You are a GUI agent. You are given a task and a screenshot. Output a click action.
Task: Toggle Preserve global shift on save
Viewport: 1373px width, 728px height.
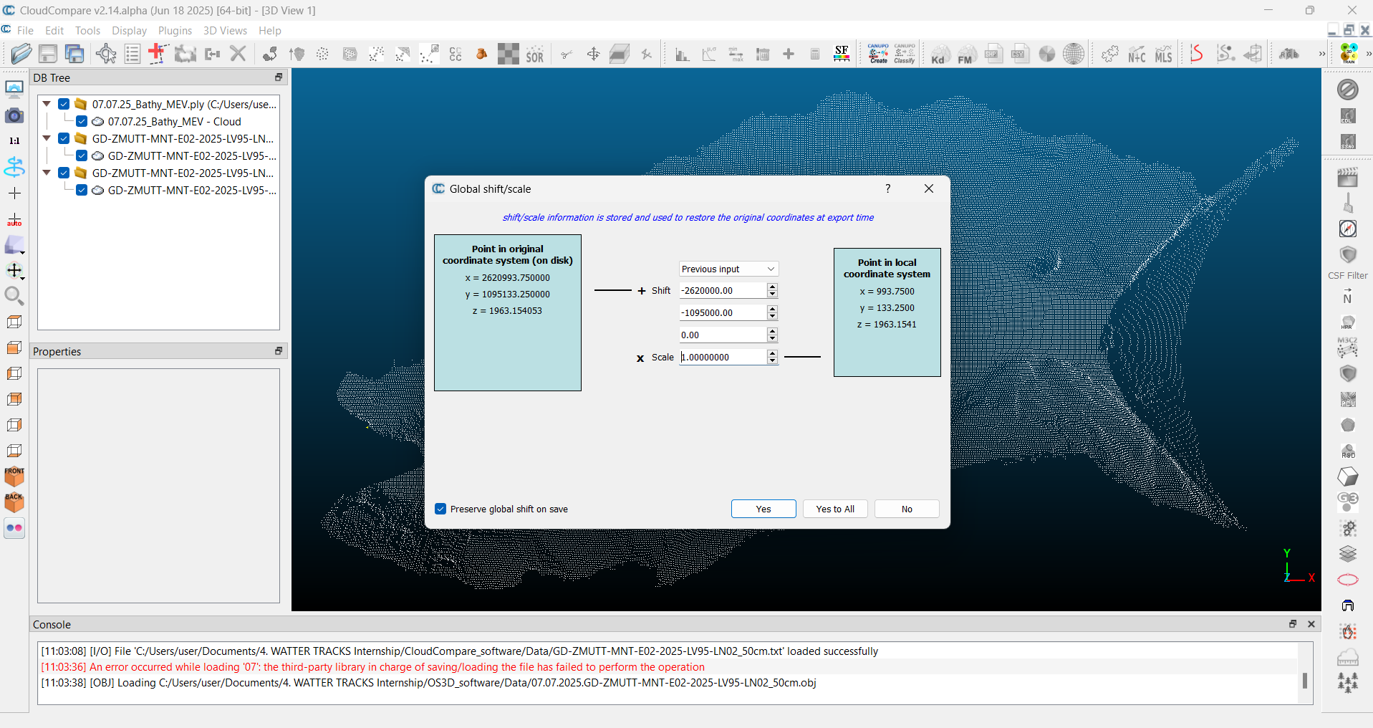click(441, 509)
